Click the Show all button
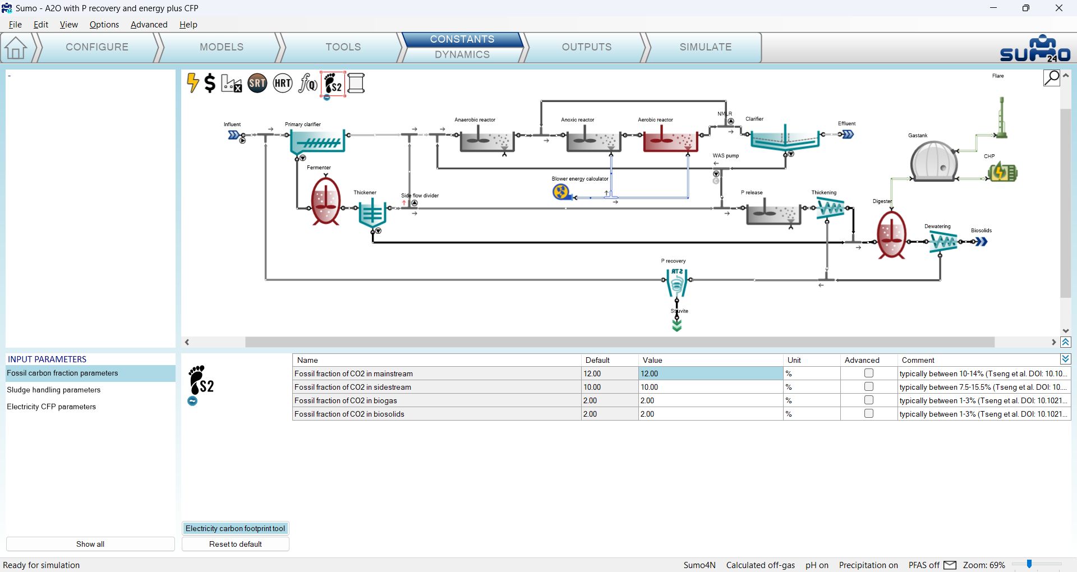Image resolution: width=1077 pixels, height=572 pixels. pos(90,544)
